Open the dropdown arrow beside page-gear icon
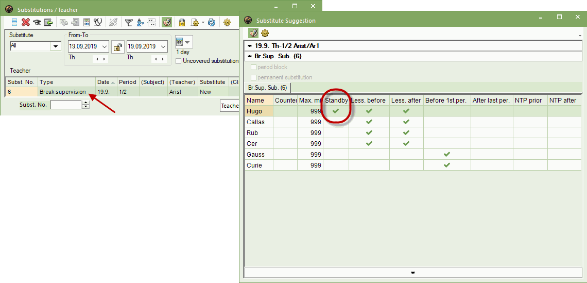 (203, 23)
